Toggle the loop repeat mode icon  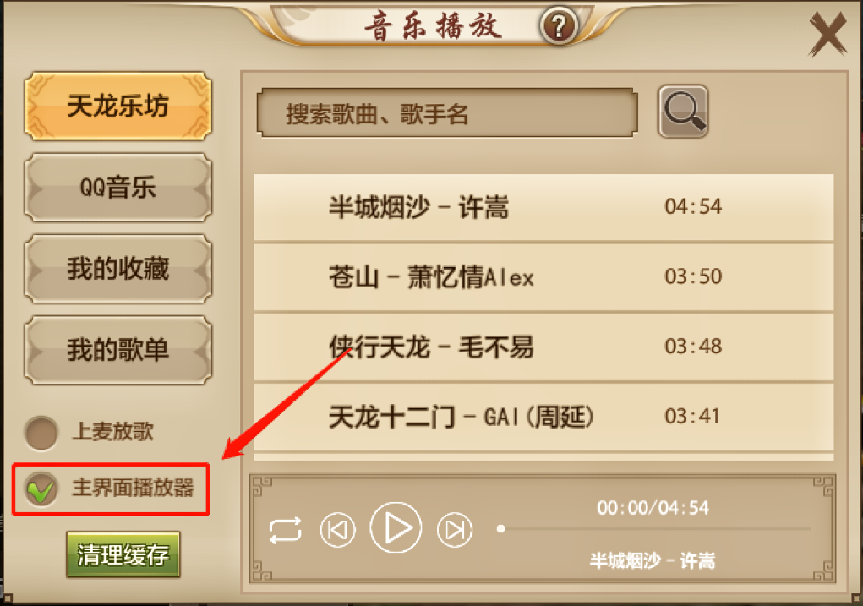285,529
